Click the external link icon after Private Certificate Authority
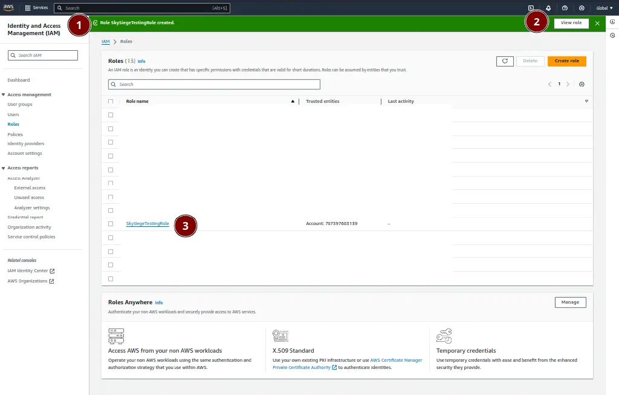Screen dimensions: 619x395 pos(334,367)
